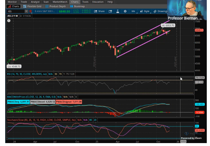Click the Product Depth icon
The height and width of the screenshot is (146, 210).
(x=47, y=6)
